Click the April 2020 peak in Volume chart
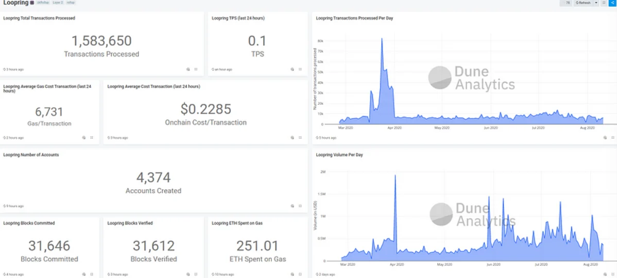 coord(395,176)
